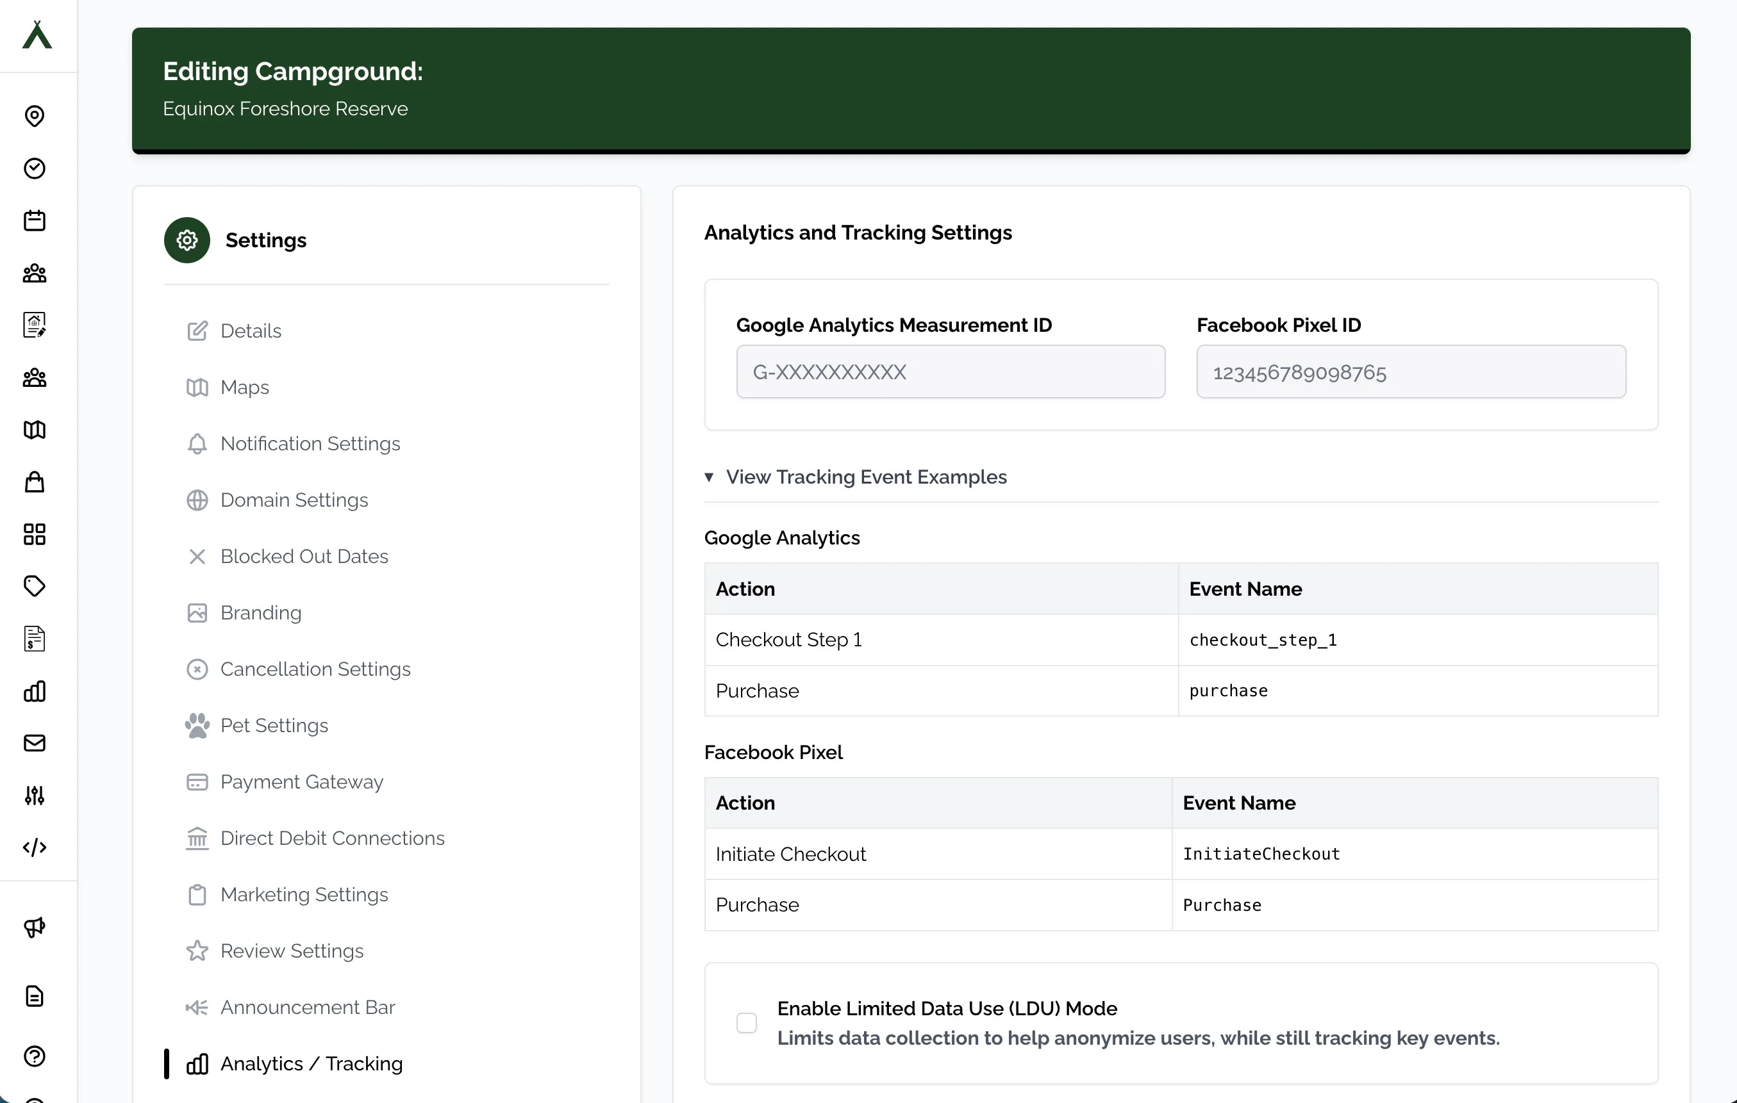The width and height of the screenshot is (1737, 1103).
Task: Open the envelope mail sidebar icon
Action: pyautogui.click(x=35, y=743)
